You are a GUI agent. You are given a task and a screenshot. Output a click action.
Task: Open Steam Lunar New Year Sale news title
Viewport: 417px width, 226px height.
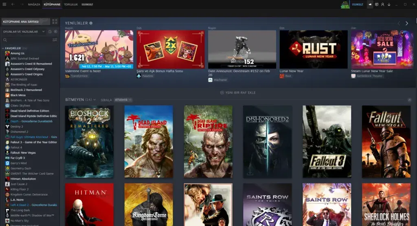[372, 71]
